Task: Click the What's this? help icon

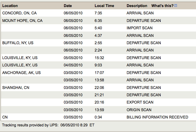Action: pos(176,6)
